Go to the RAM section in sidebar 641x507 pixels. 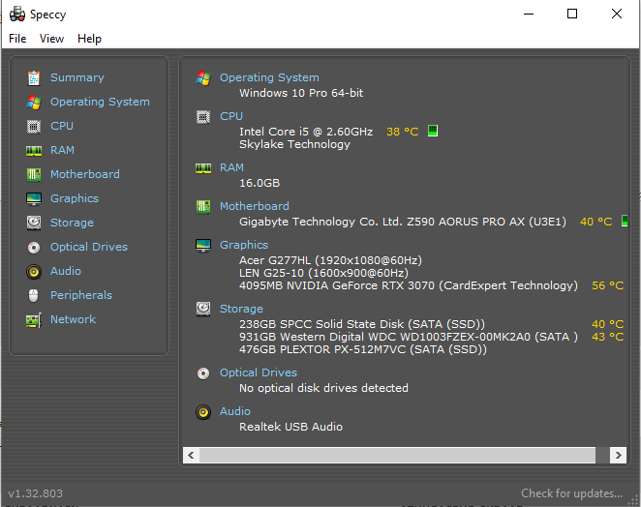[x=62, y=150]
